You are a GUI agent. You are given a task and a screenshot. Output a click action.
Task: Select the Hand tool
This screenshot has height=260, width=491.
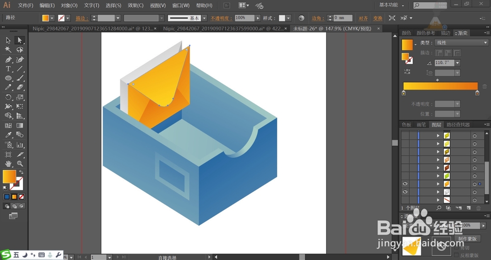[x=8, y=164]
